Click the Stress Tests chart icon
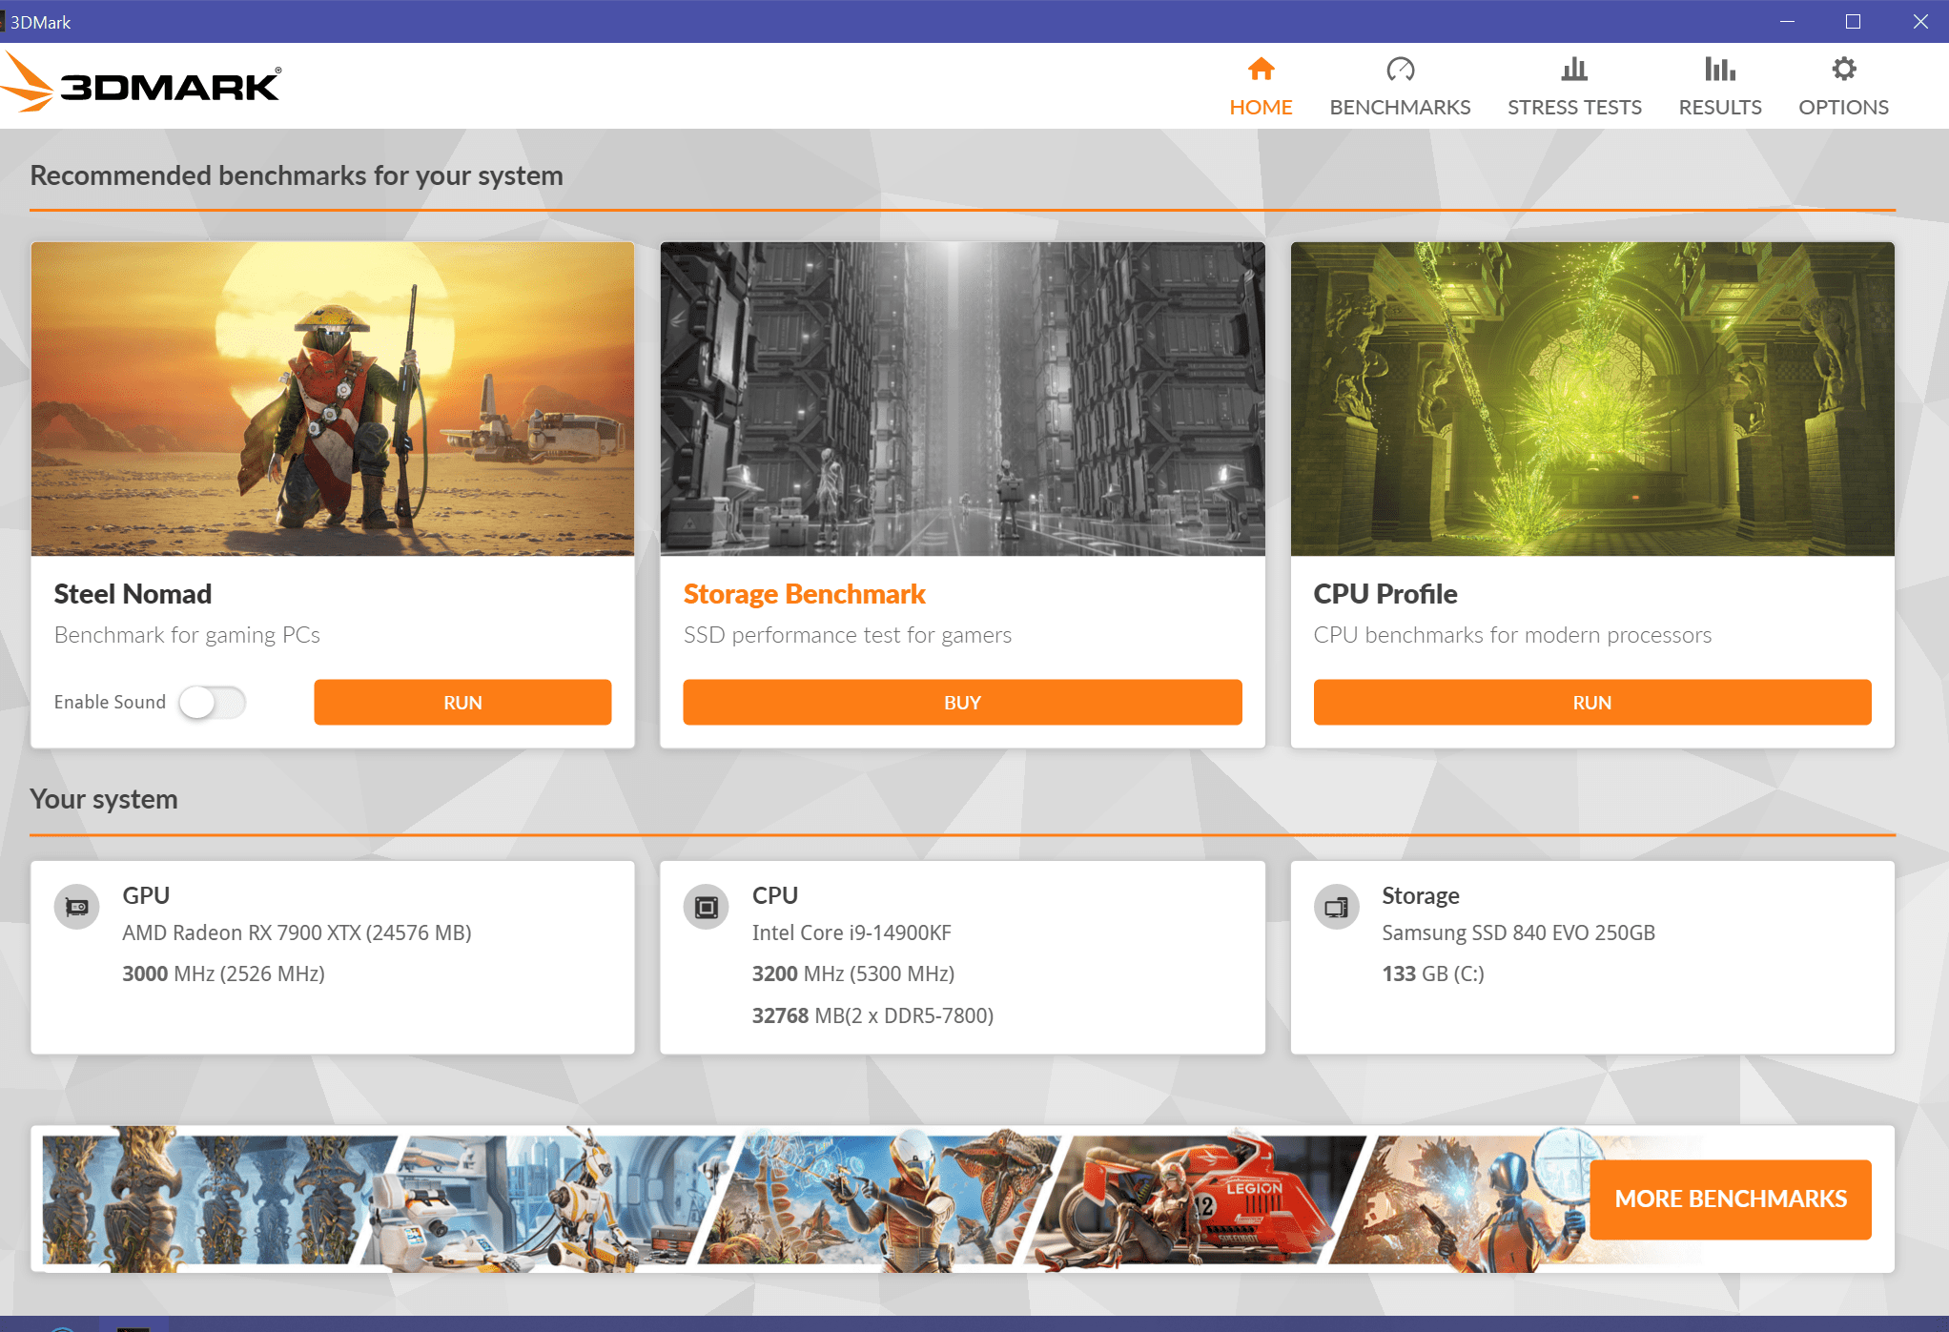Image resolution: width=1949 pixels, height=1332 pixels. click(x=1574, y=69)
